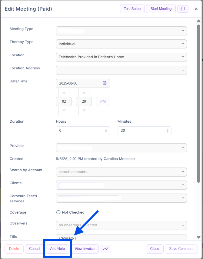The height and width of the screenshot is (259, 203).
Task: Open View Invoice
Action: pyautogui.click(x=85, y=249)
